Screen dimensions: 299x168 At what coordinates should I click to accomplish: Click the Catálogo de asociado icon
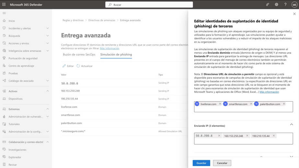[x=4, y=80]
